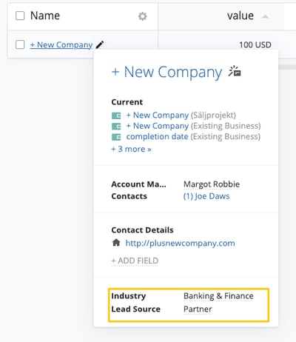Check the + New Company row checkbox
The image size is (296, 342).
[x=20, y=44]
